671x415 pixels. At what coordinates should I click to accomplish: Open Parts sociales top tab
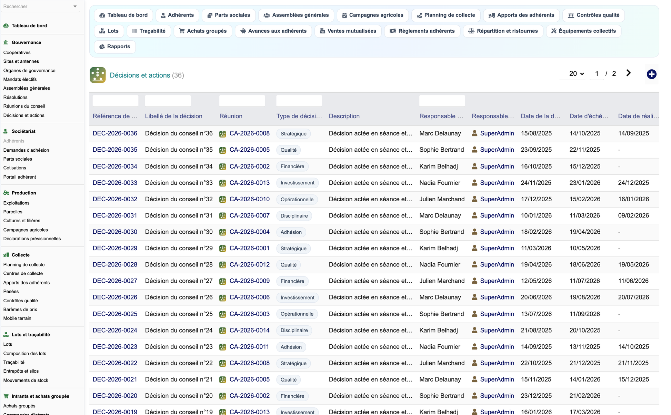pyautogui.click(x=228, y=15)
